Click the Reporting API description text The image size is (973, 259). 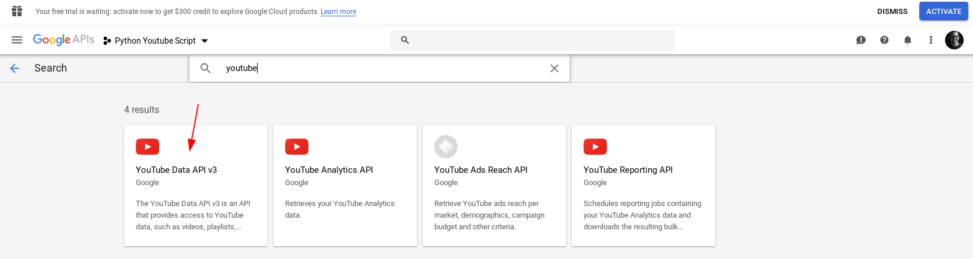pyautogui.click(x=642, y=215)
